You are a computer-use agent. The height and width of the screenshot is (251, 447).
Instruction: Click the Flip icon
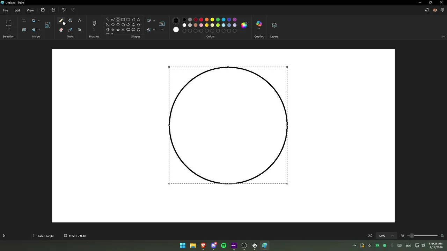pyautogui.click(x=34, y=30)
